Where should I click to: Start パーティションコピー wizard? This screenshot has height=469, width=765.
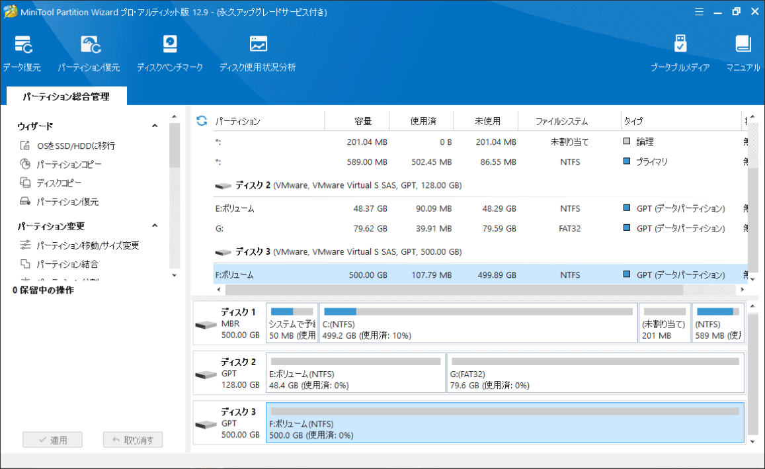[x=69, y=165]
